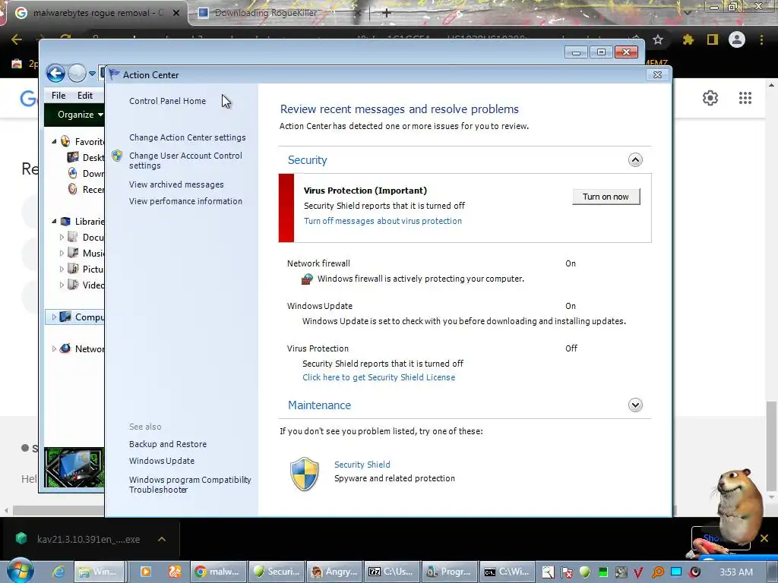The image size is (778, 583).
Task: Switch to Security Shield taskbar button
Action: (277, 572)
